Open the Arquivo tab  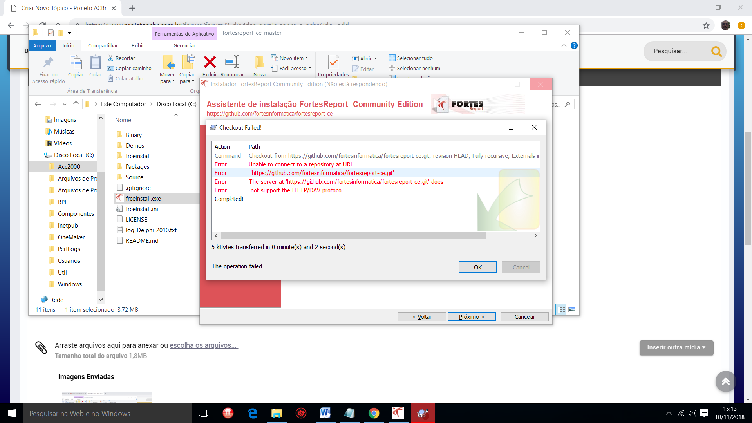pyautogui.click(x=42, y=45)
